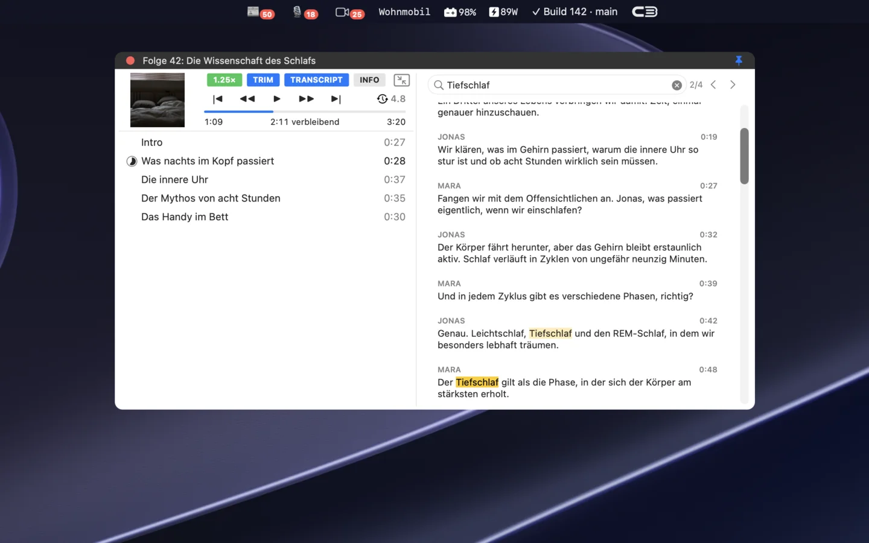The image size is (869, 543).
Task: Click the magnifier icon in the search field
Action: point(439,85)
